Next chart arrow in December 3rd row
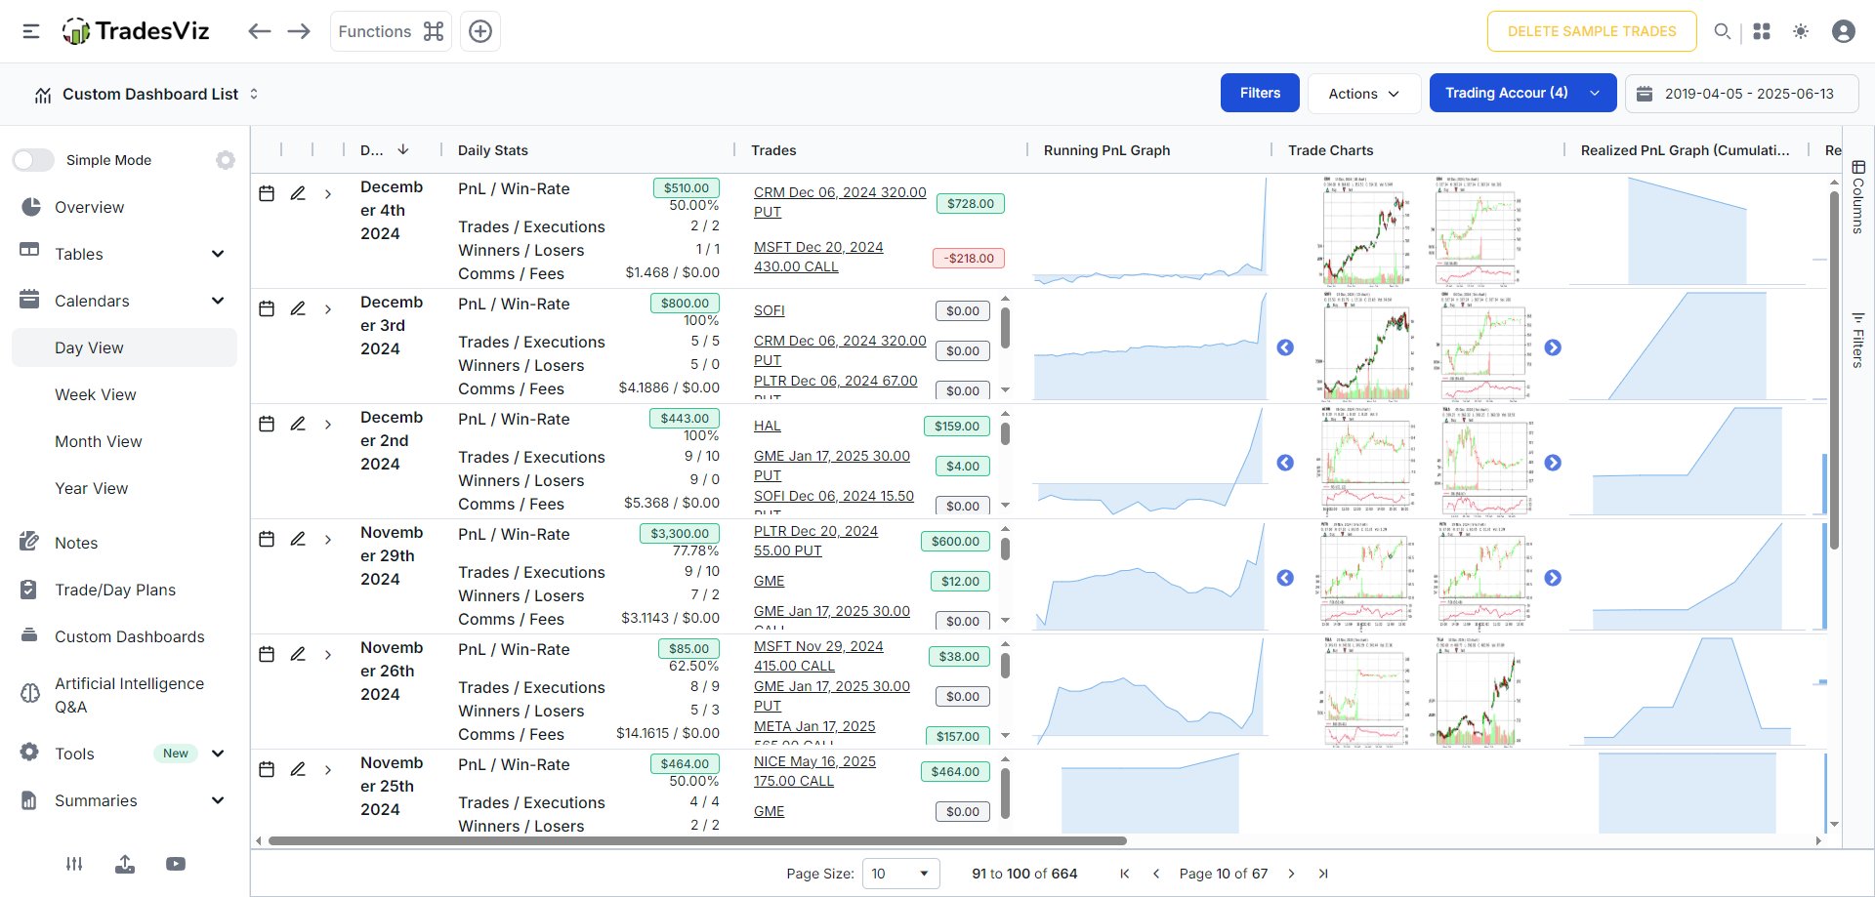The height and width of the screenshot is (897, 1875). (x=1553, y=347)
